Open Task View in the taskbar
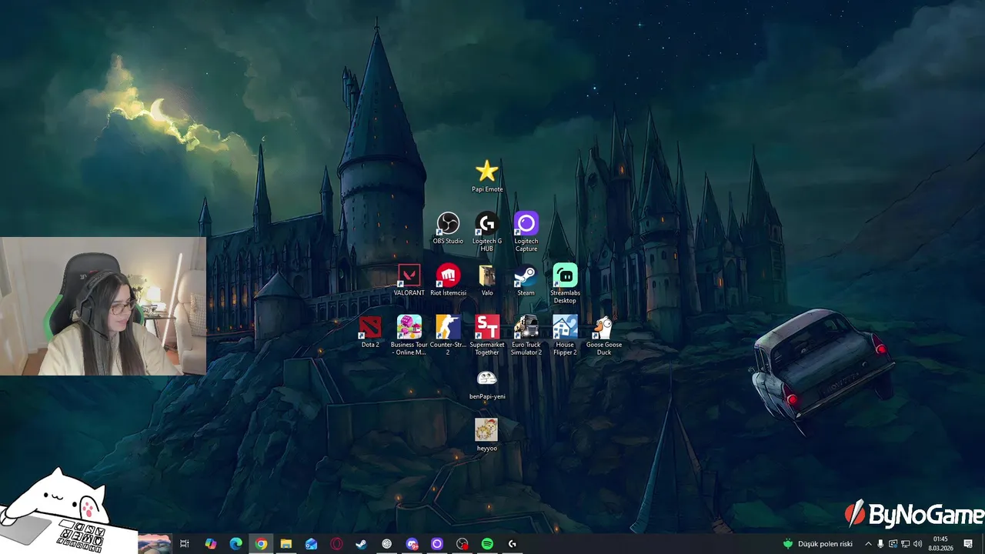985x554 pixels. click(x=185, y=544)
